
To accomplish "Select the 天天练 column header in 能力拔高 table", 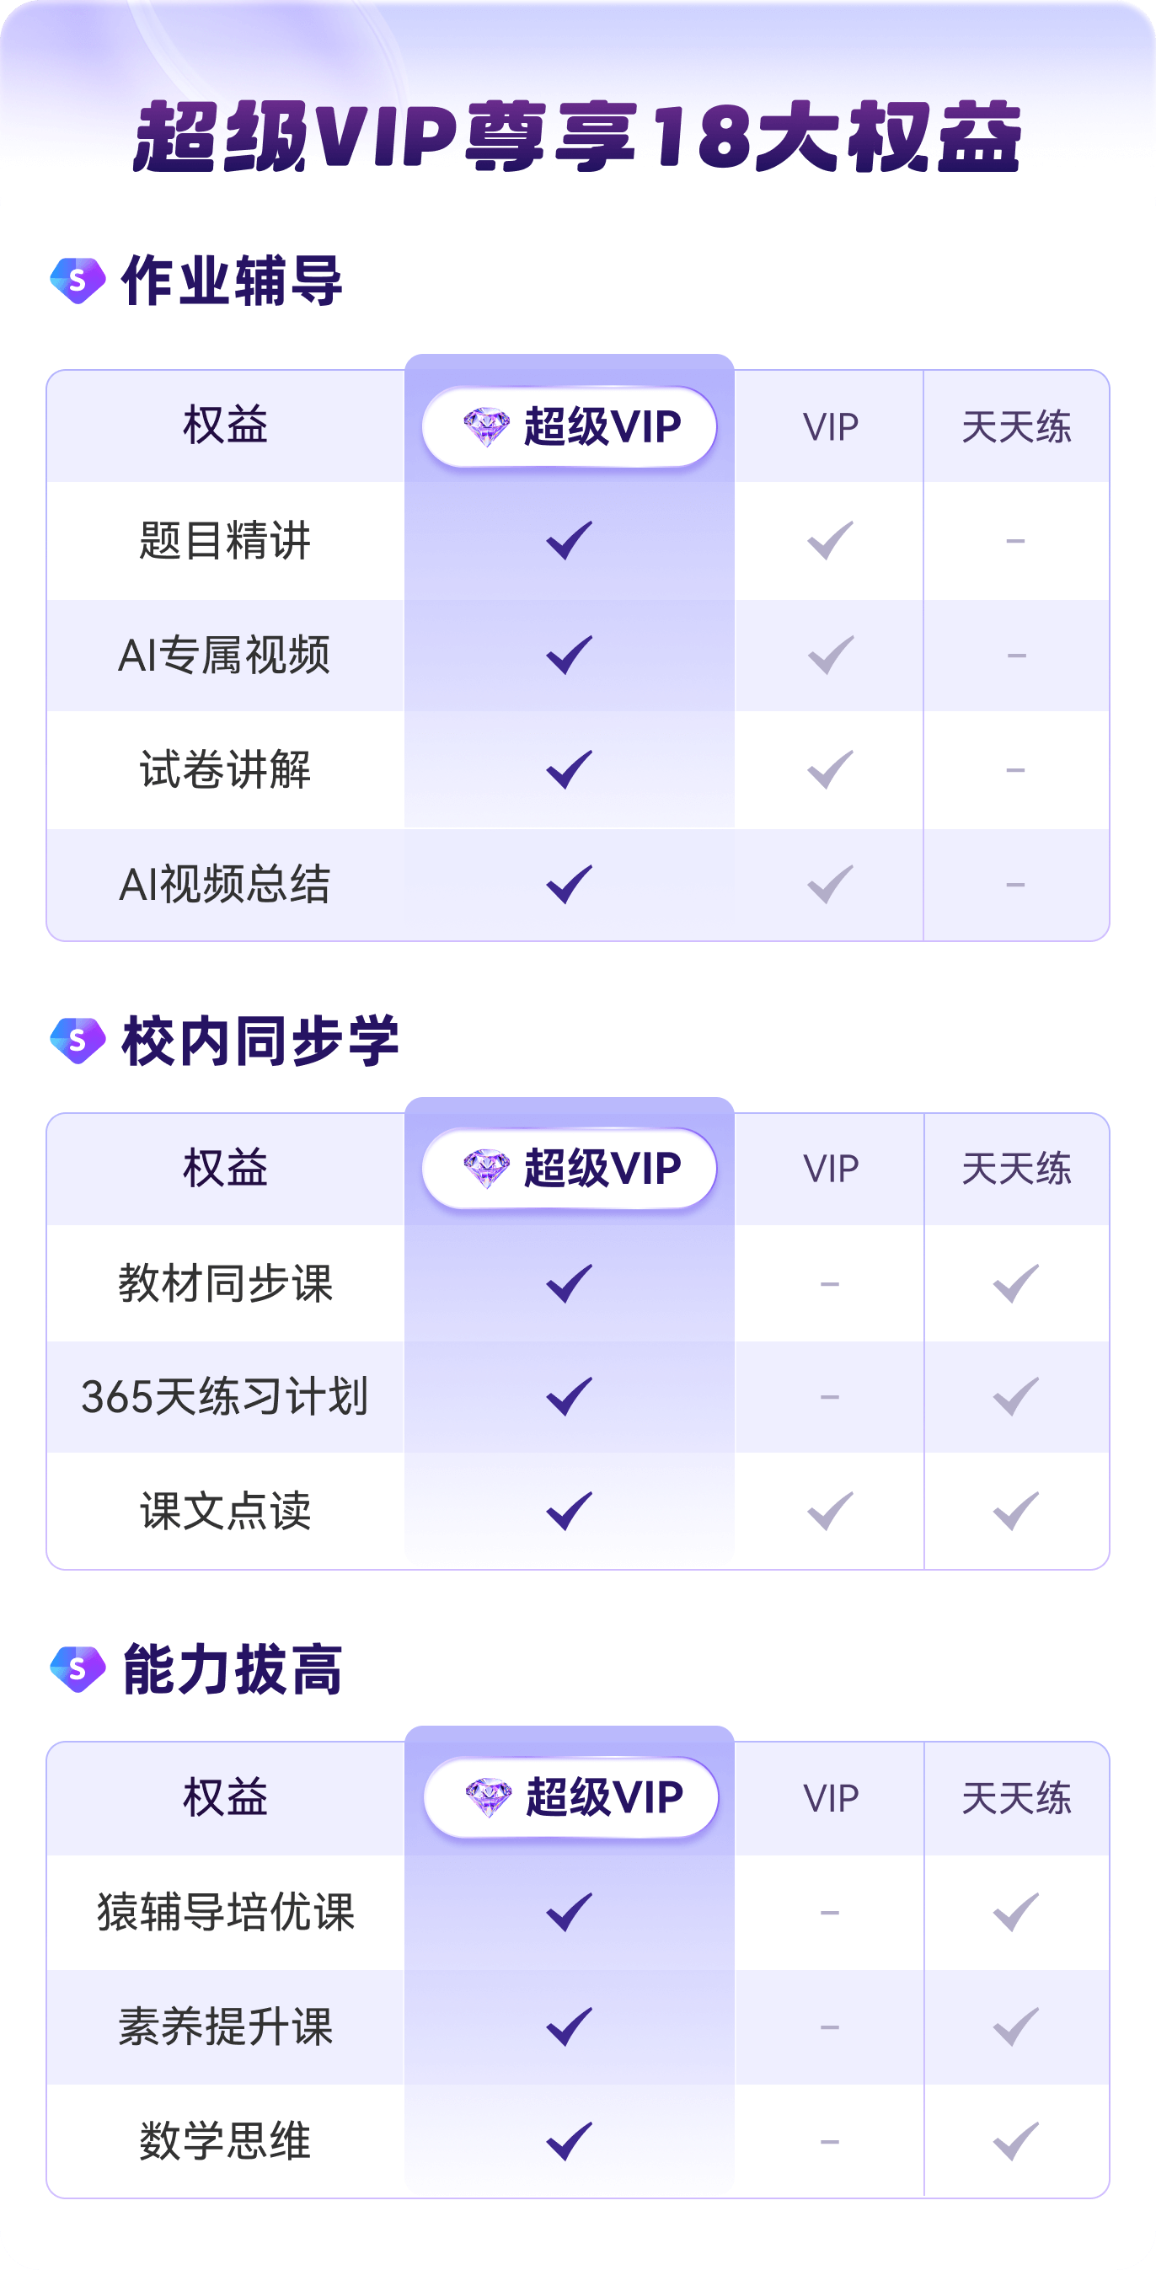I will click(x=1016, y=1797).
